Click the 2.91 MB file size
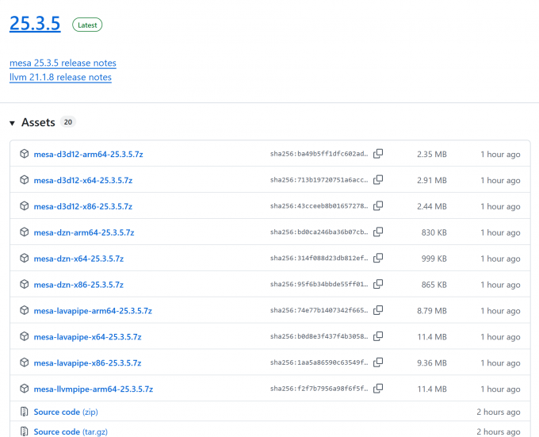Screen dimensions: 539x437 pyautogui.click(x=432, y=181)
